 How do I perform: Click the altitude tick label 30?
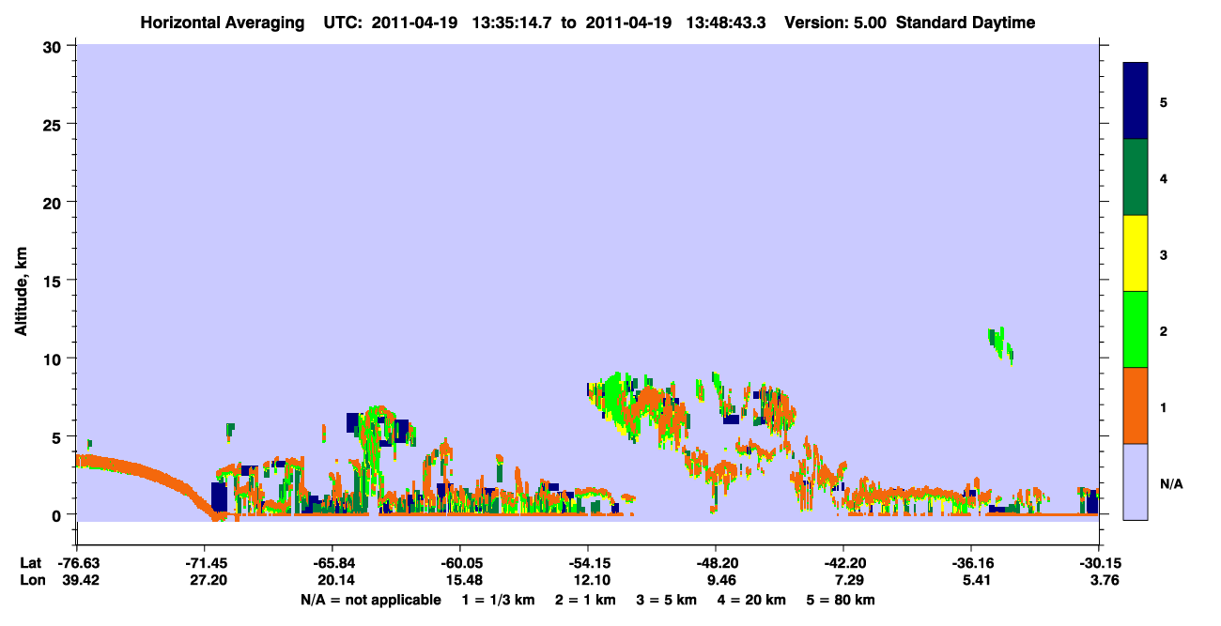click(x=54, y=46)
